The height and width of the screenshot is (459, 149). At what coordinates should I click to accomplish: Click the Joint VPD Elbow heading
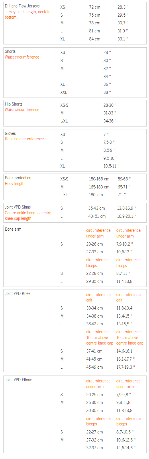point(18,380)
